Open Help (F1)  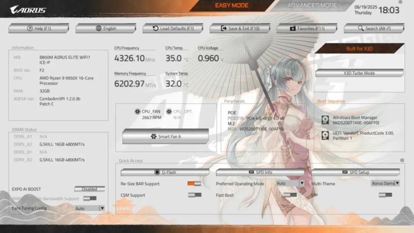pyautogui.click(x=39, y=28)
